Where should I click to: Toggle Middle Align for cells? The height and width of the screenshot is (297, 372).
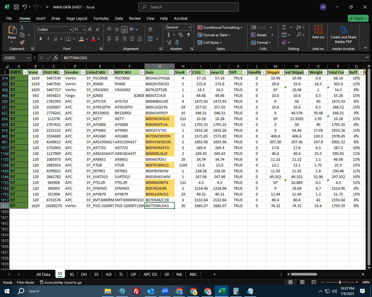pyautogui.click(x=117, y=30)
